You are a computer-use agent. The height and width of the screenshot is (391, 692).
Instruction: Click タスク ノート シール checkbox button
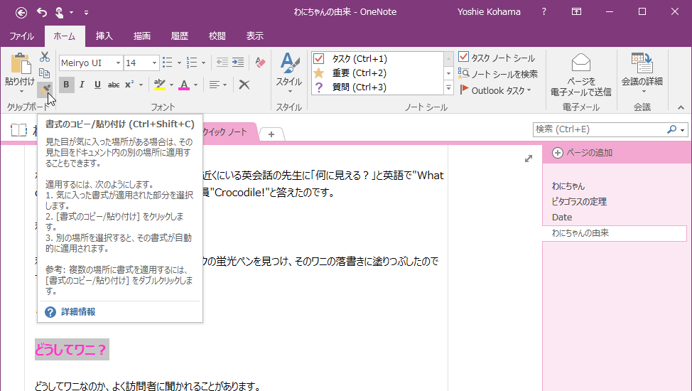click(x=497, y=58)
